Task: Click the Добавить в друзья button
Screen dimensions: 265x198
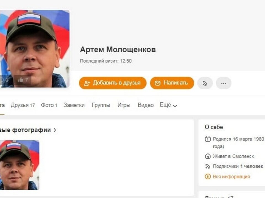Action: pyautogui.click(x=113, y=83)
